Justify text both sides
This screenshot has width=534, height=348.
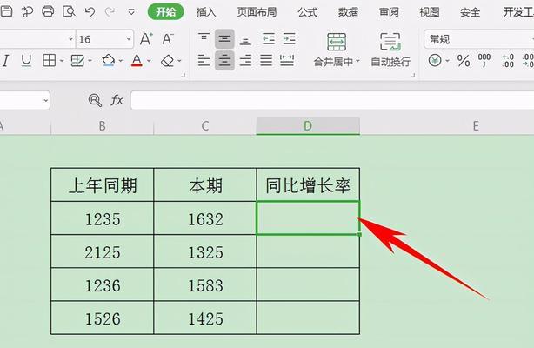tap(266, 61)
